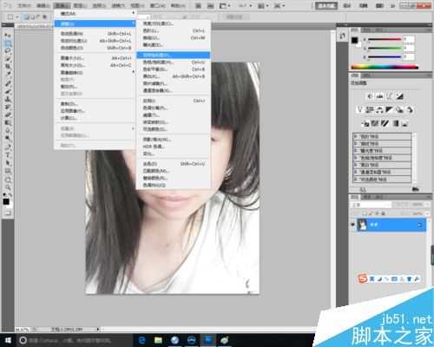Add a Threshold adjustment layer icon

385,123
